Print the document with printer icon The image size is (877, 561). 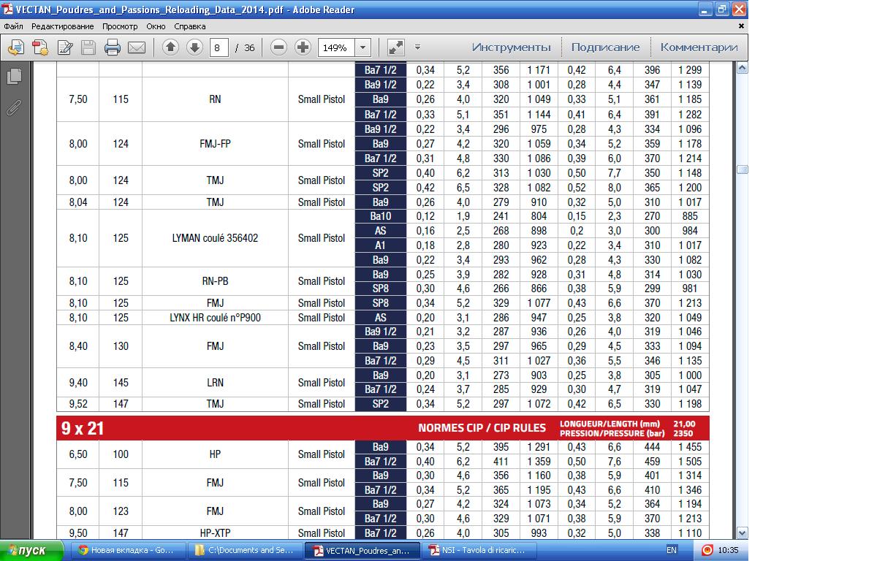[x=113, y=47]
